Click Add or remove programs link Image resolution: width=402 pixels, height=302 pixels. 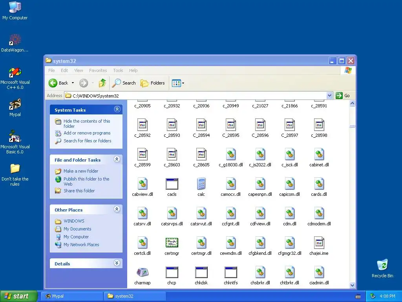(87, 133)
